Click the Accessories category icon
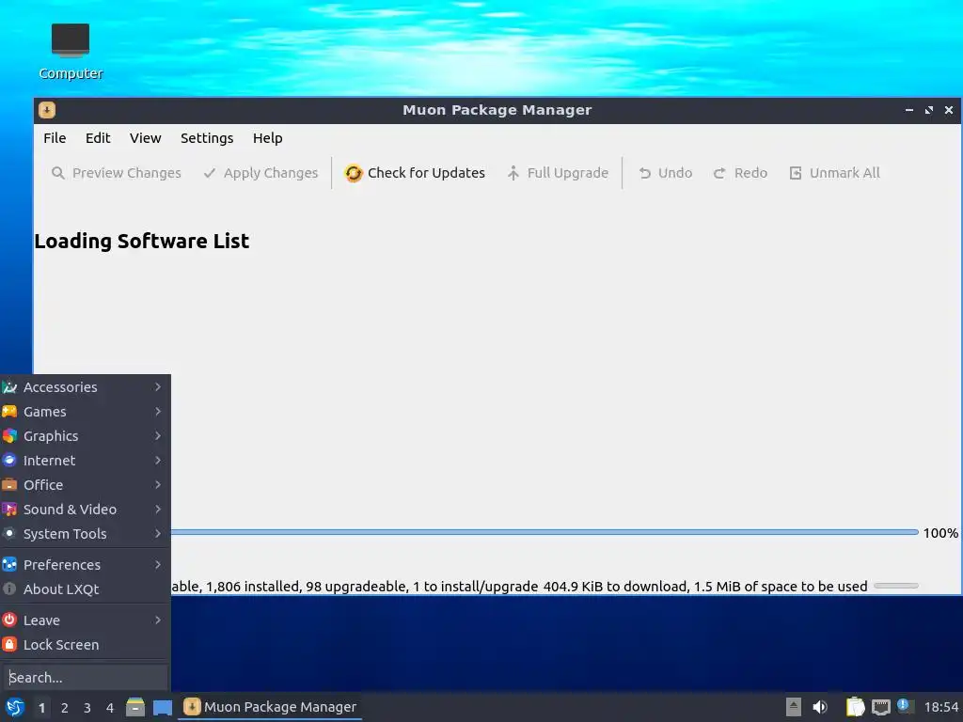 click(9, 386)
